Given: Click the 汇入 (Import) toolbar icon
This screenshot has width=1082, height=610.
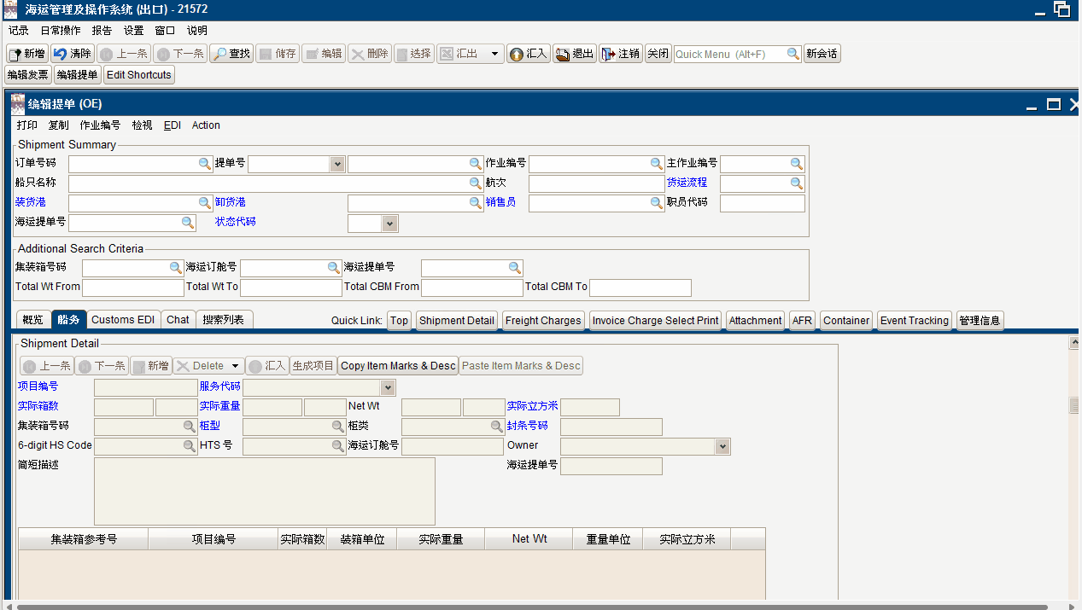Looking at the screenshot, I should click(x=517, y=54).
